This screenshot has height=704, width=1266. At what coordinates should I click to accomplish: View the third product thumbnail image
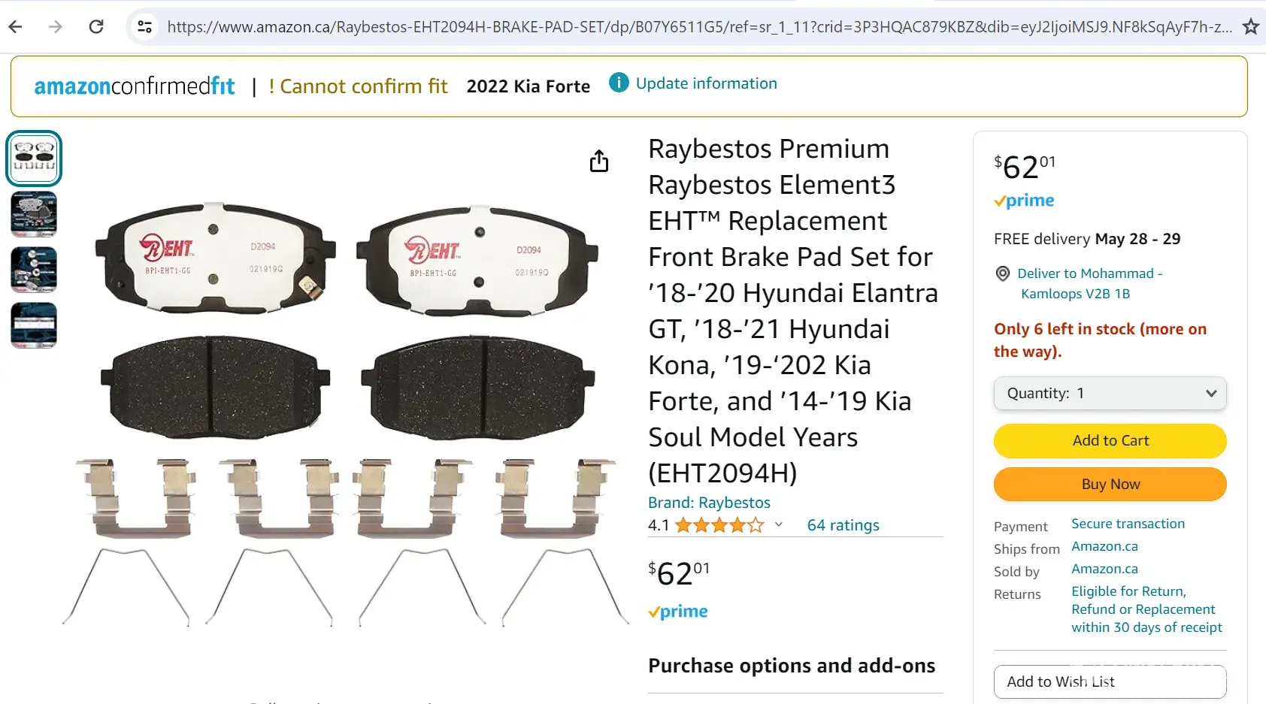click(34, 270)
